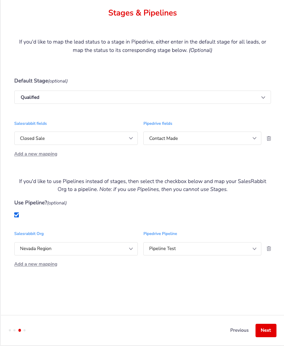
Task: Click the chevron on the Pipeline Test dropdown
Action: click(254, 249)
